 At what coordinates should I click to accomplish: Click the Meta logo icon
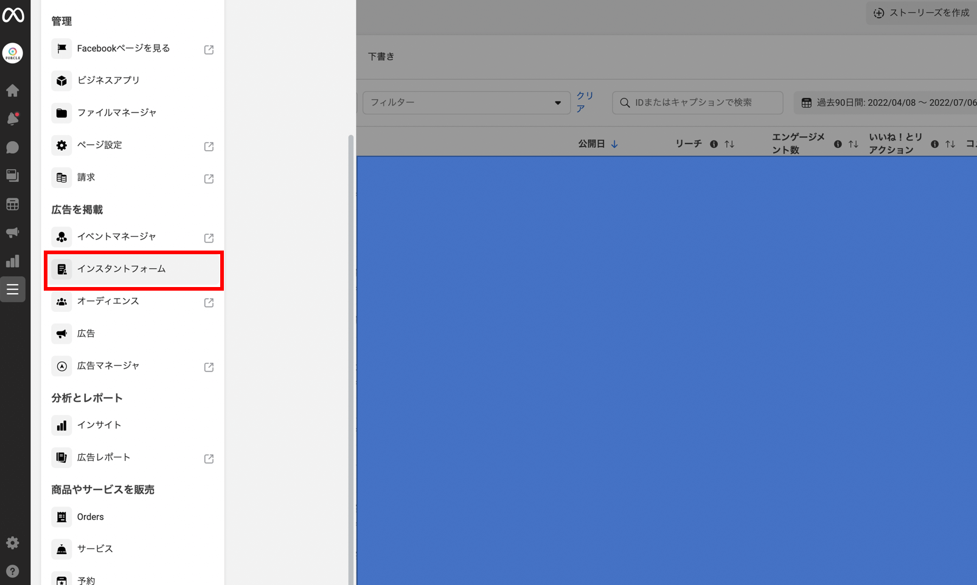(13, 15)
